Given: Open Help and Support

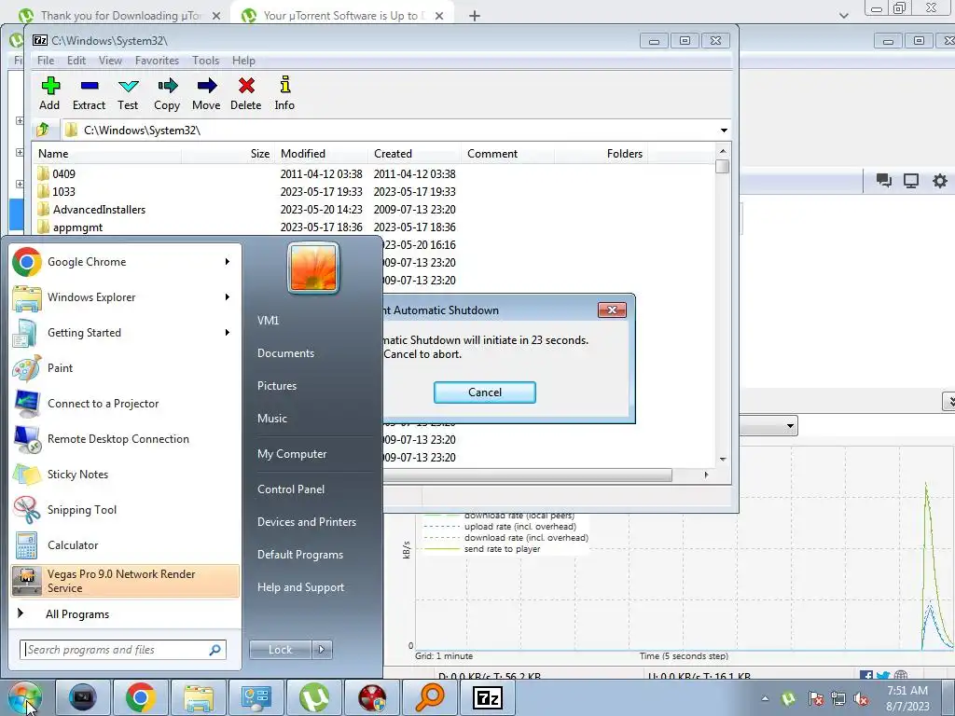Looking at the screenshot, I should [300, 587].
